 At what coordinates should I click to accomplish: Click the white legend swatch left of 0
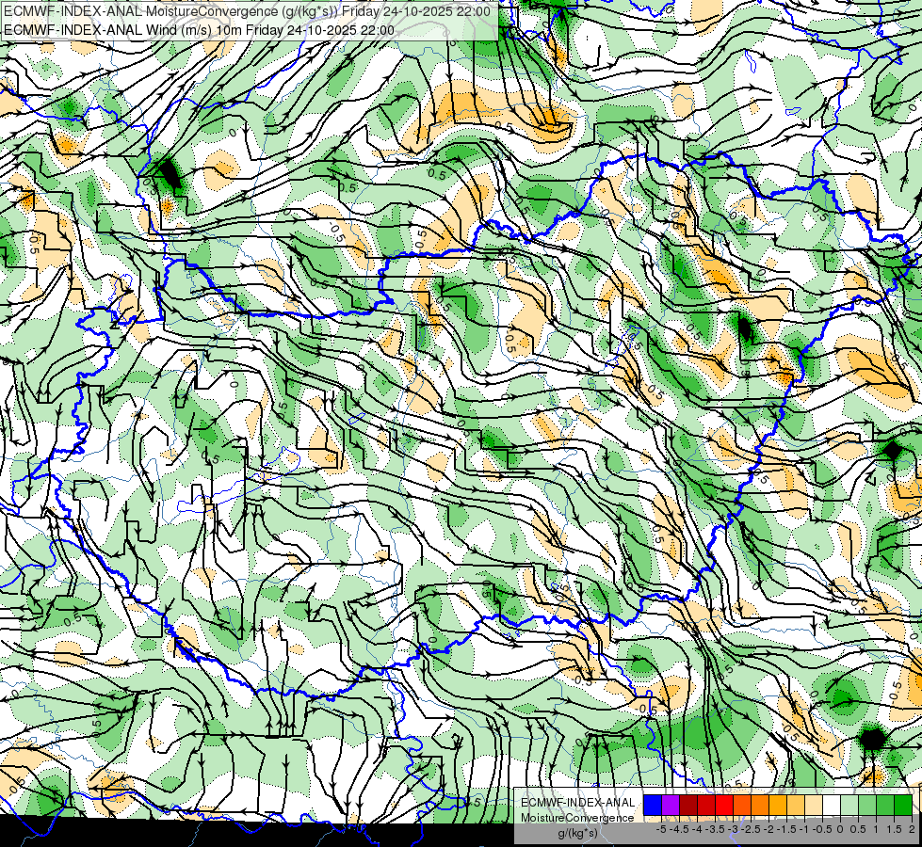click(832, 806)
